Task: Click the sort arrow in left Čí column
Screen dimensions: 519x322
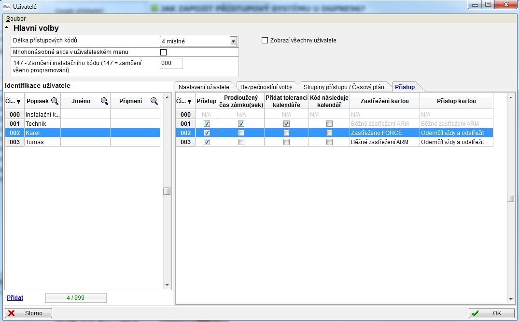Action: pyautogui.click(x=18, y=102)
